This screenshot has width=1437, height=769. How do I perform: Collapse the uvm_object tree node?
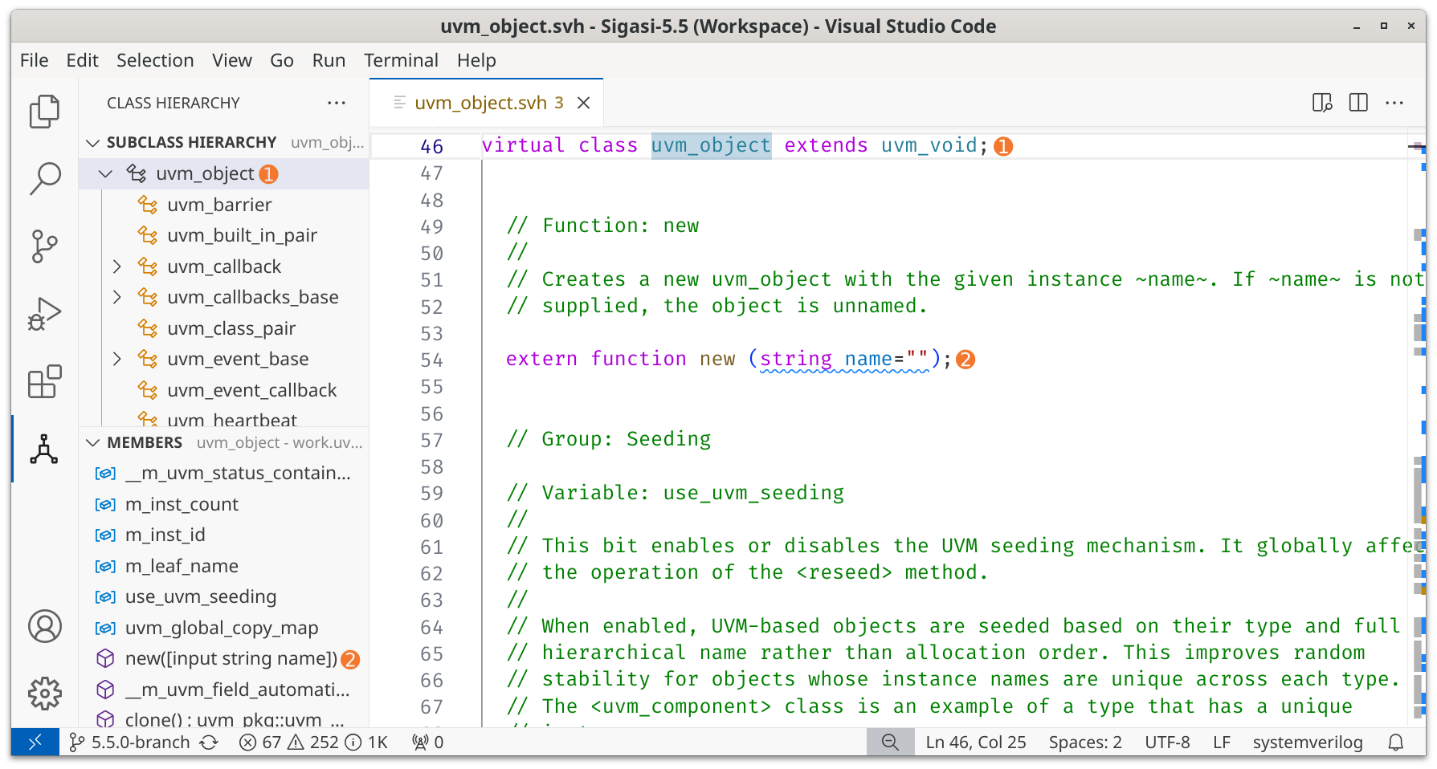105,173
